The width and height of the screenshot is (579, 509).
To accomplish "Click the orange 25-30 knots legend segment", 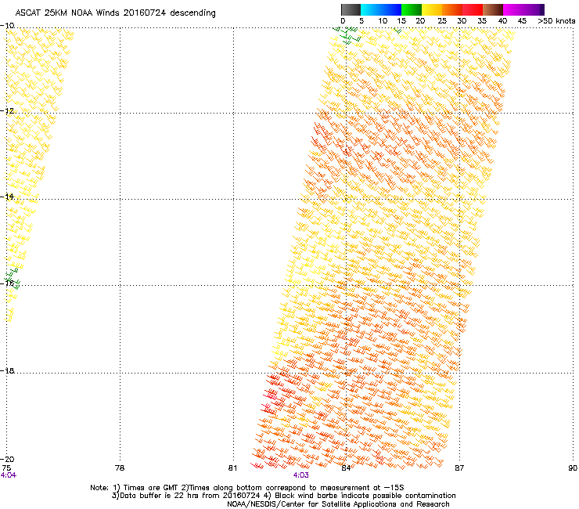I will [452, 9].
